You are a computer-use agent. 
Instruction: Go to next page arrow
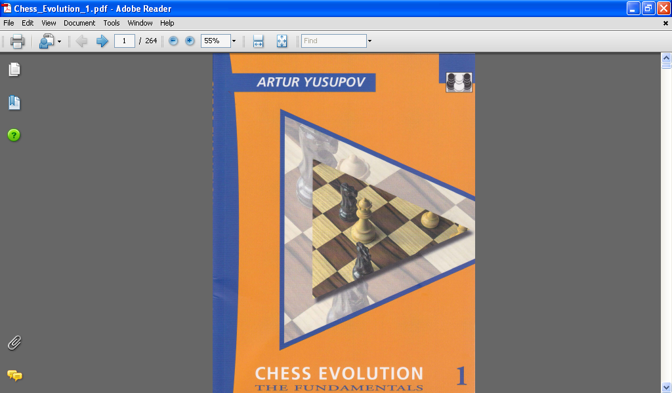coord(102,41)
